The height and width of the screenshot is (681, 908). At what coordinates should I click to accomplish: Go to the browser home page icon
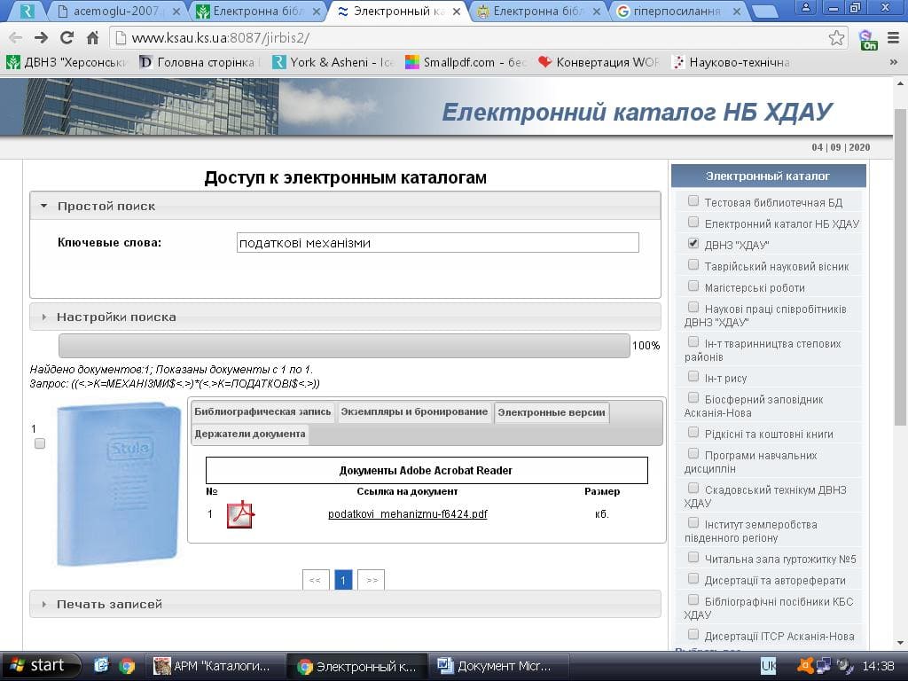(x=92, y=38)
